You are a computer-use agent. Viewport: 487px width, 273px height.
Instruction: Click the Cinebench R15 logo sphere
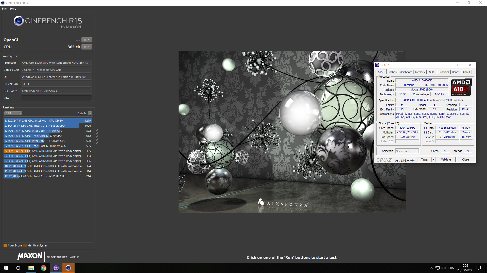[19, 21]
